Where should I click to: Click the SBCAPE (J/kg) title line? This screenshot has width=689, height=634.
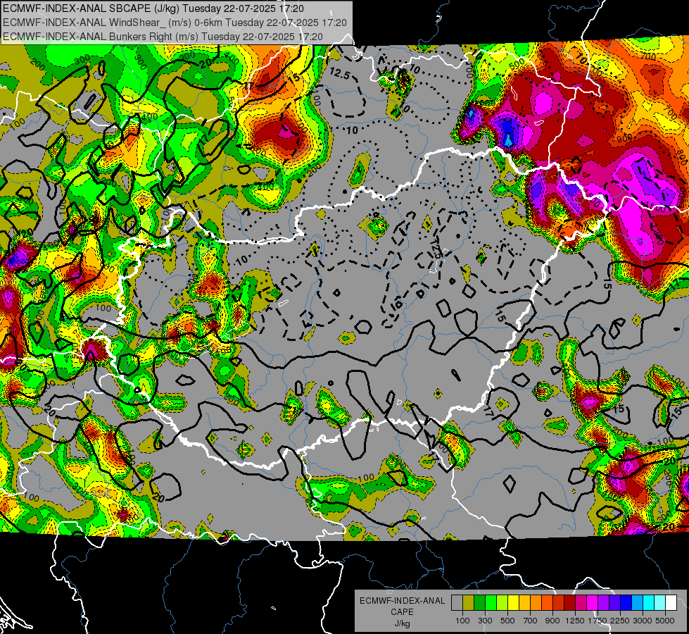[x=153, y=8]
